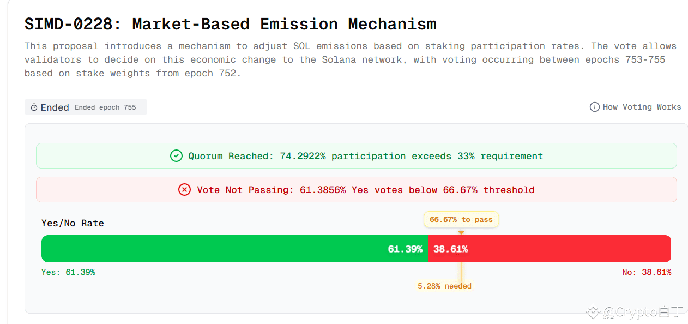This screenshot has height=324, width=688.
Task: Expand the 5.28% needed annotation
Action: click(444, 285)
